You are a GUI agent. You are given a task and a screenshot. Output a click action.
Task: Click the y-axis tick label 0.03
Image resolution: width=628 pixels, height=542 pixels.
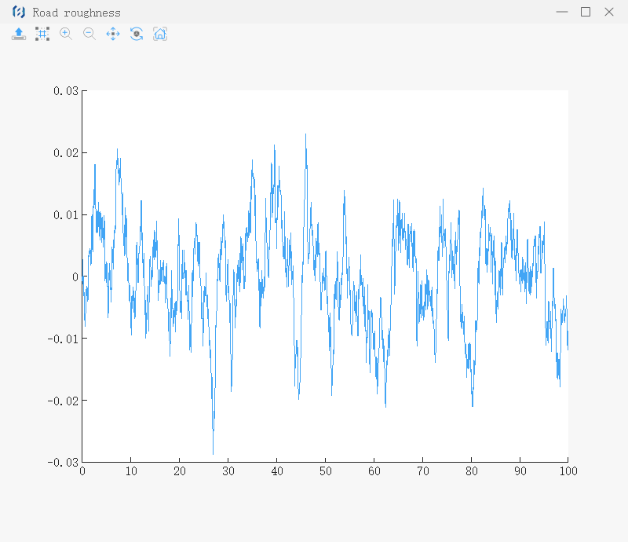pyautogui.click(x=66, y=91)
